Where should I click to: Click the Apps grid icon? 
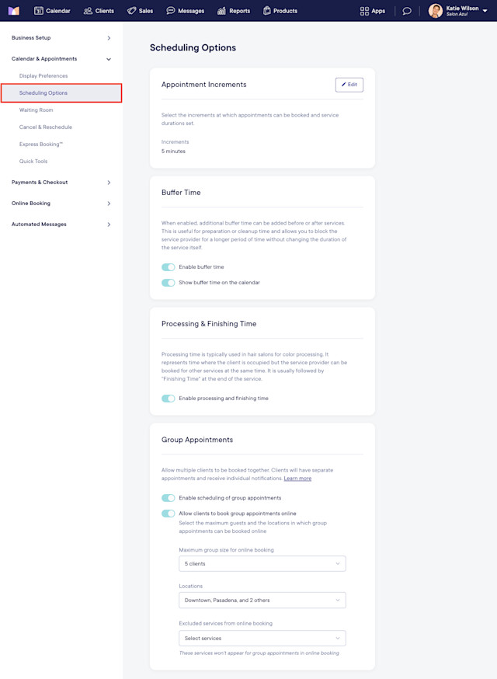pos(364,11)
